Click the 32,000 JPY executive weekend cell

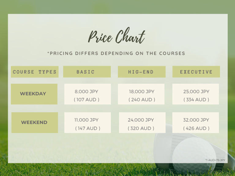pyautogui.click(x=196, y=123)
